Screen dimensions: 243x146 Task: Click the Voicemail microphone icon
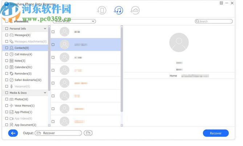tap(12, 86)
